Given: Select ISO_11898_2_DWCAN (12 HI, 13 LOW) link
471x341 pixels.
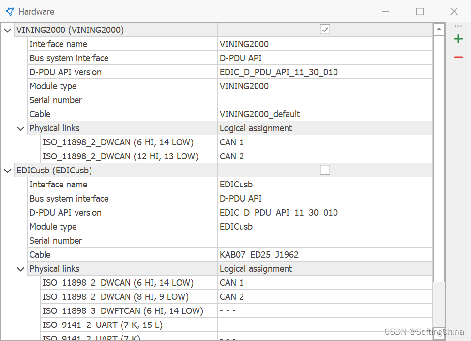Looking at the screenshot, I should pos(120,156).
